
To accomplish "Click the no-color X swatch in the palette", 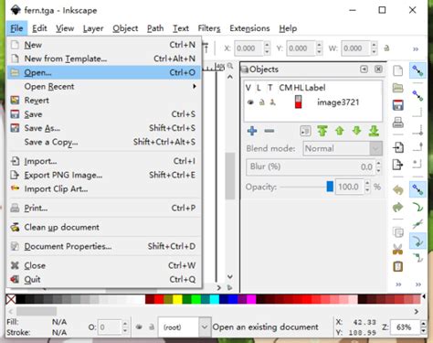I will pyautogui.click(x=11, y=299).
